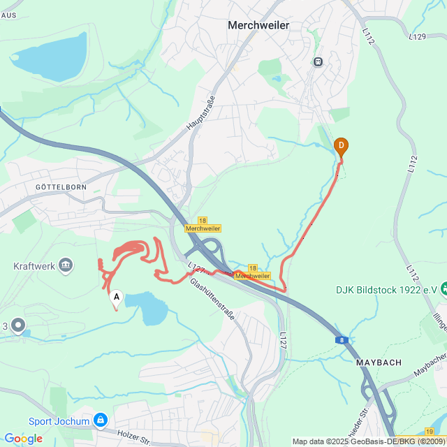Click the Merchweiler town label
The height and width of the screenshot is (447, 447).
click(258, 25)
